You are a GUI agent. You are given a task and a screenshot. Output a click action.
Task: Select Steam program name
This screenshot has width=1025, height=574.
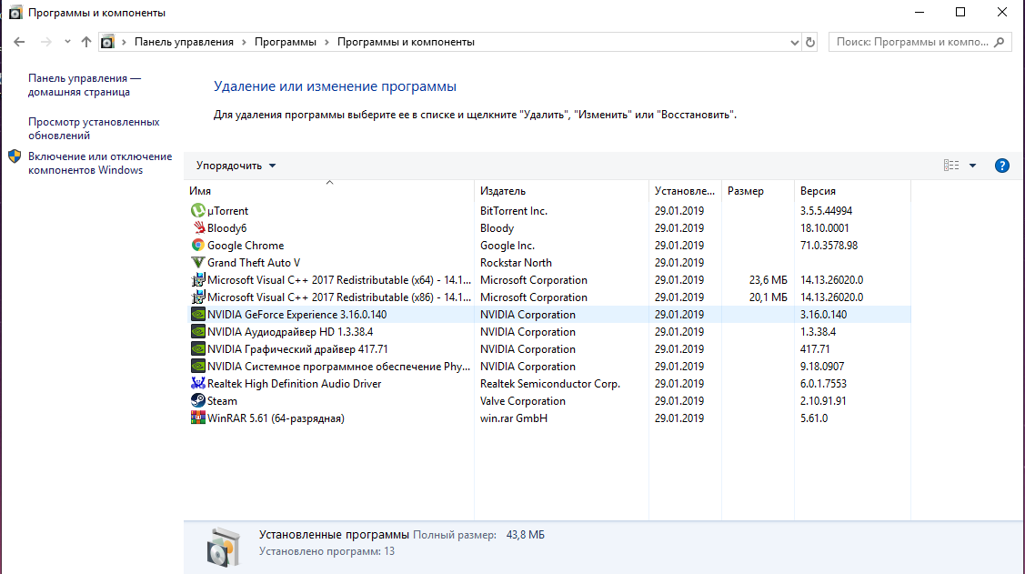(222, 401)
